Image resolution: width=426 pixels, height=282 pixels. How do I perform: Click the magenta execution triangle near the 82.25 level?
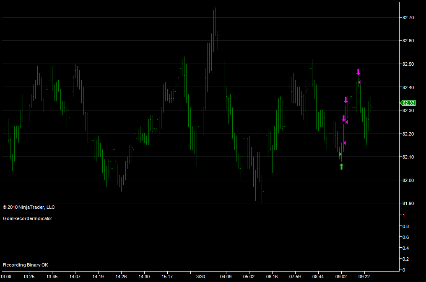click(x=347, y=122)
